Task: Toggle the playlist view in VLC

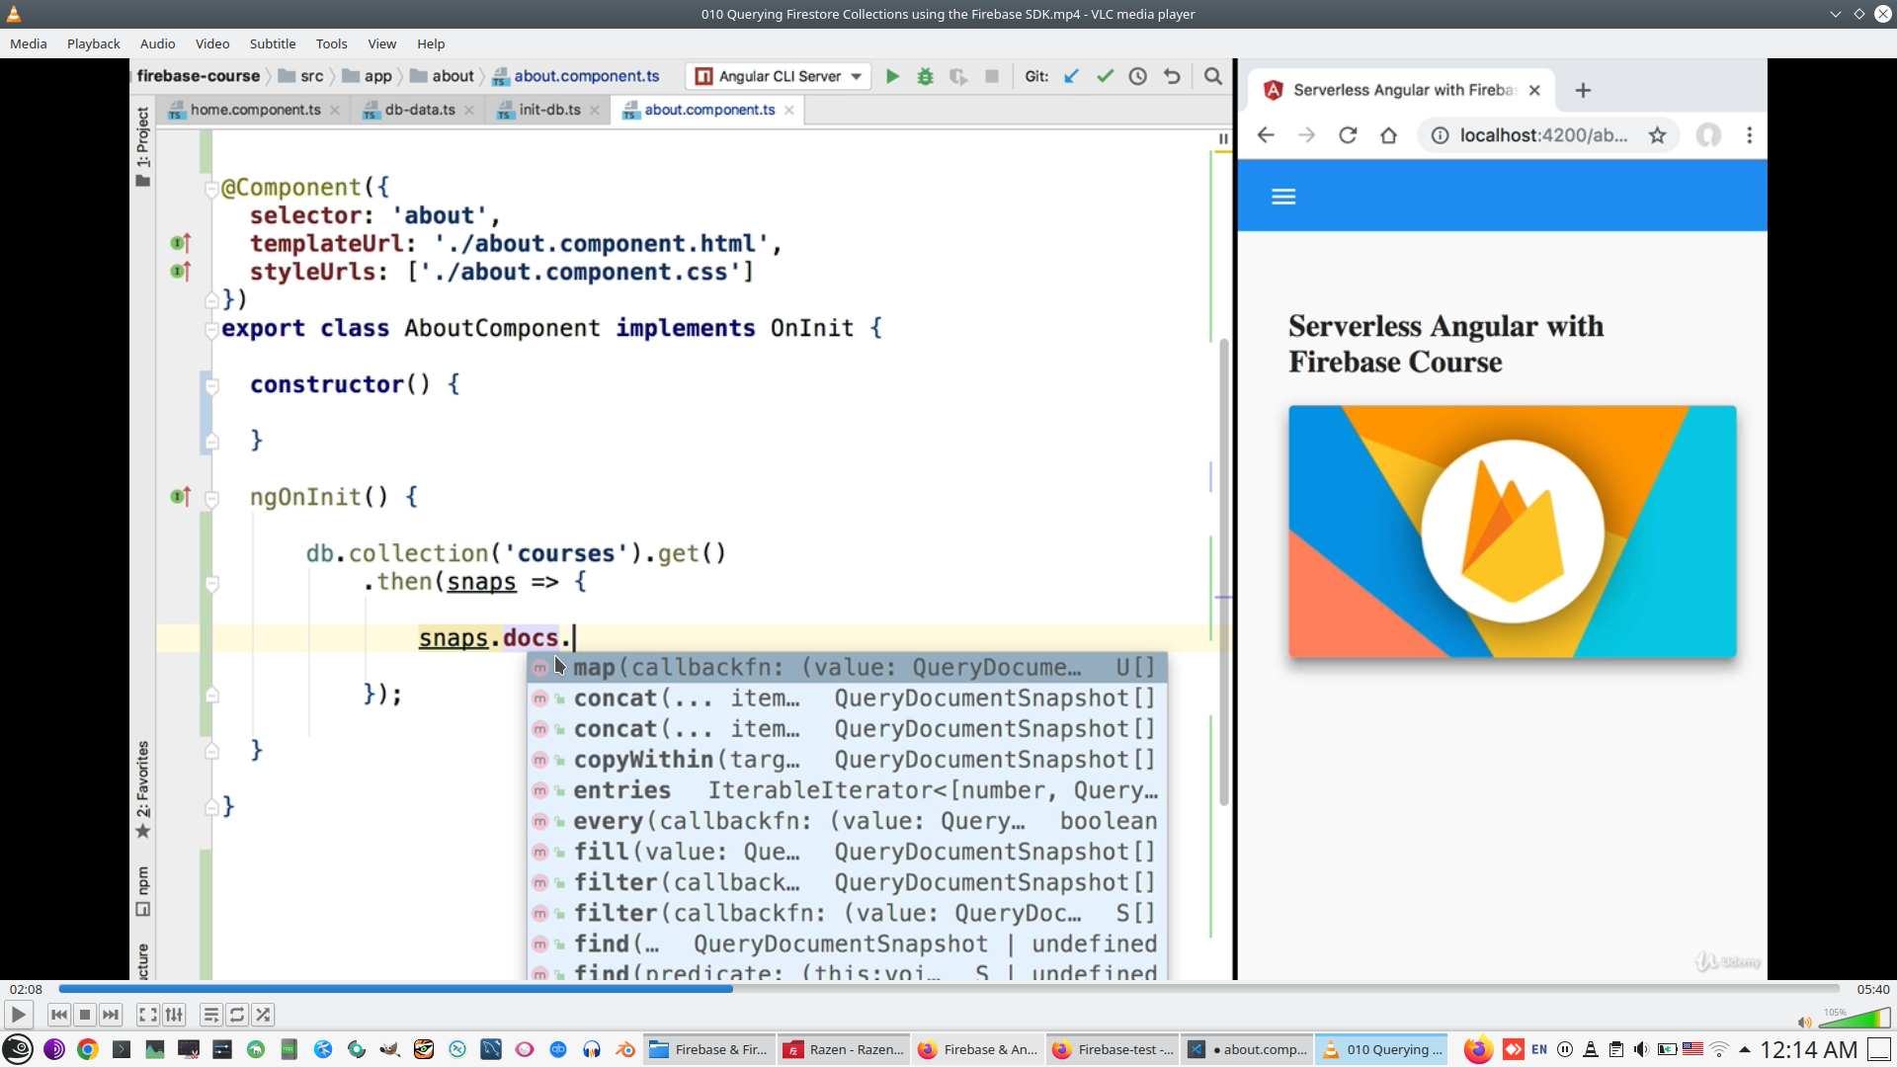Action: [x=210, y=1015]
